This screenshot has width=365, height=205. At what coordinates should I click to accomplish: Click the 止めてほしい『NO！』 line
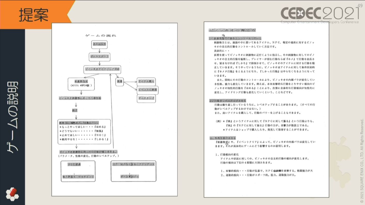[x=83, y=135]
